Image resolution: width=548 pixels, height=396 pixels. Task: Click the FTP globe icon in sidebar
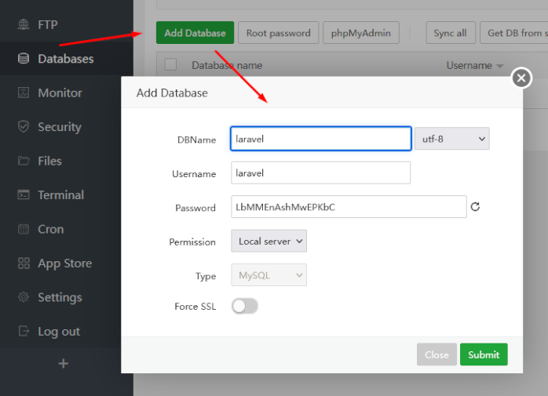coord(24,25)
